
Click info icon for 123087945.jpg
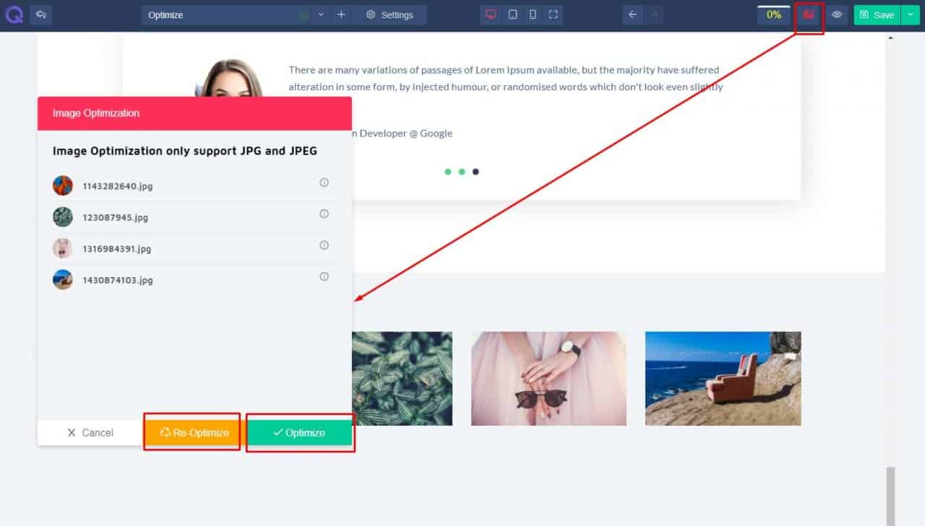tap(324, 214)
